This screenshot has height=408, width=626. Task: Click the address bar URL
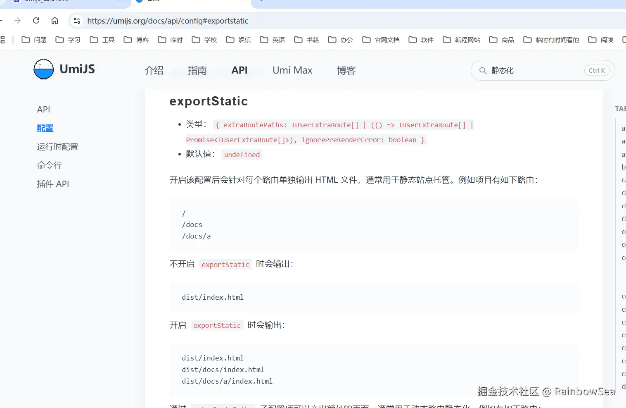tap(168, 21)
